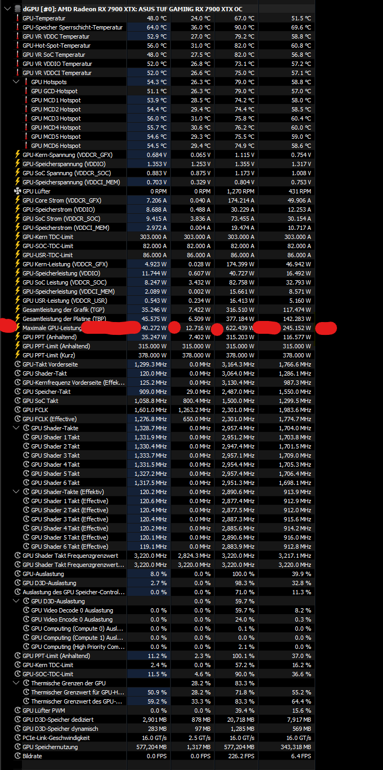Click the clock icon for Bildrate
This screenshot has width=383, height=770.
pos(18,756)
